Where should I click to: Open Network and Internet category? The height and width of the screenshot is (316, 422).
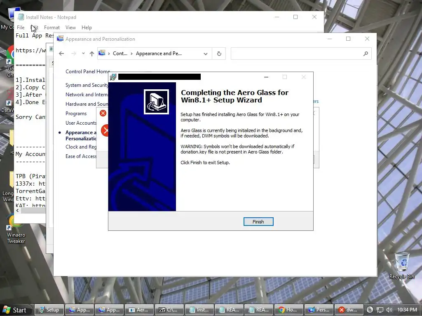[87, 95]
